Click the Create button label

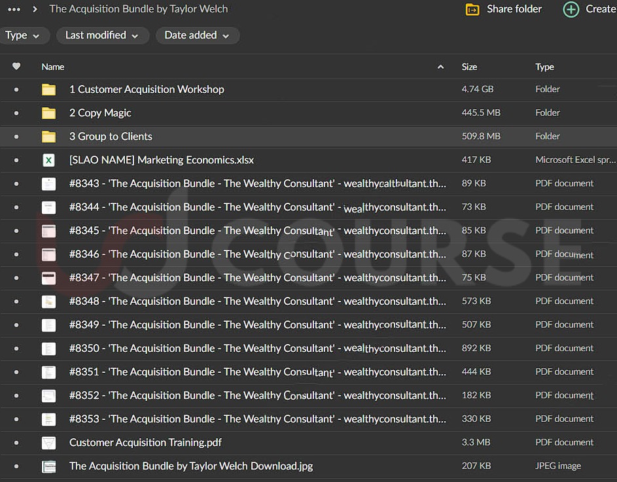coord(601,9)
